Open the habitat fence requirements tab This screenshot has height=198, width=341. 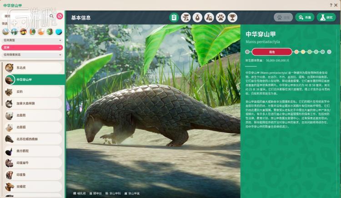tap(186, 18)
